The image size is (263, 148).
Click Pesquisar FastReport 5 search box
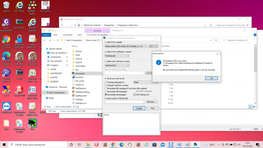click(238, 40)
